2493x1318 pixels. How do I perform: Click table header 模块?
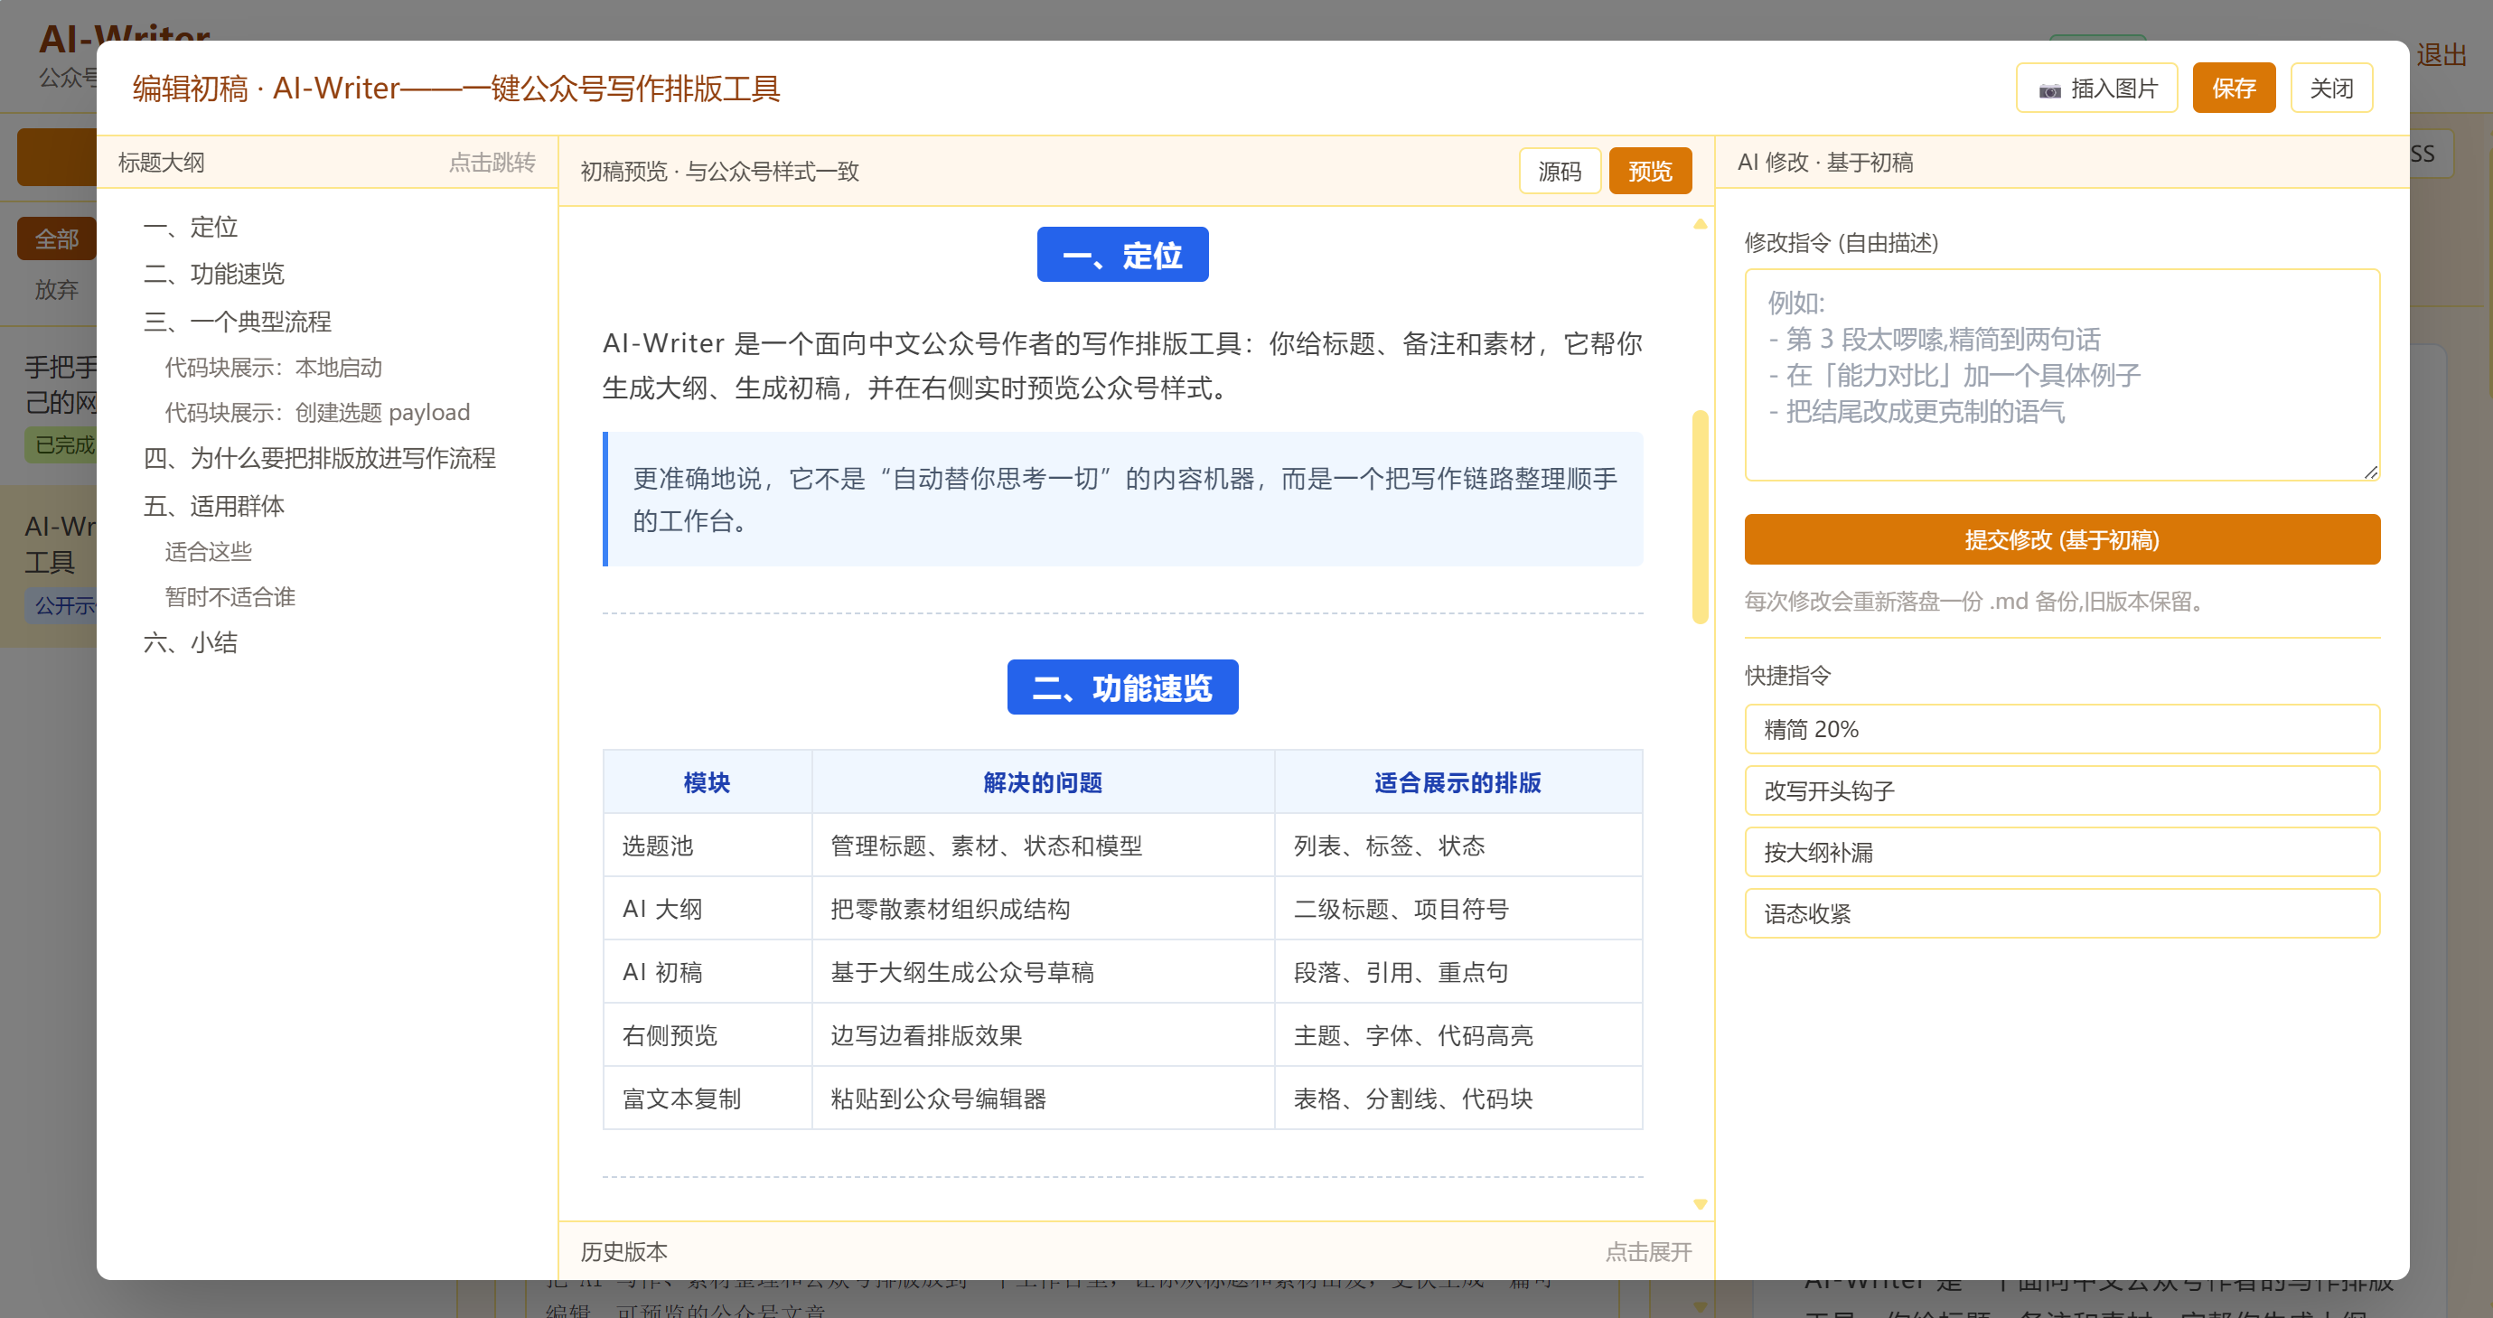pyautogui.click(x=707, y=782)
